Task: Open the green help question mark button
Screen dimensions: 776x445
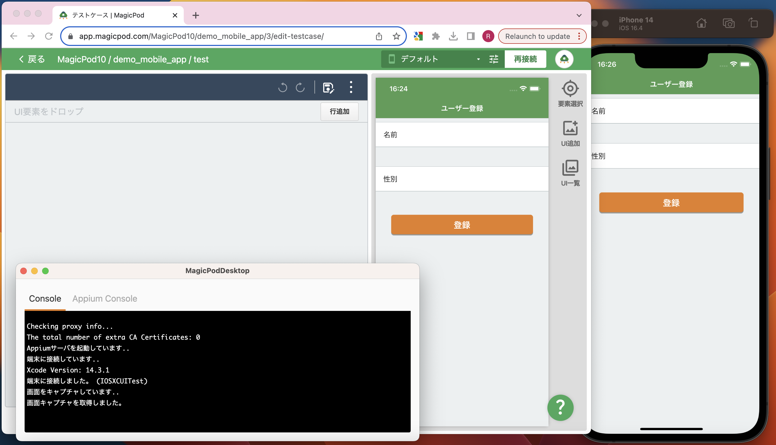Action: 560,408
